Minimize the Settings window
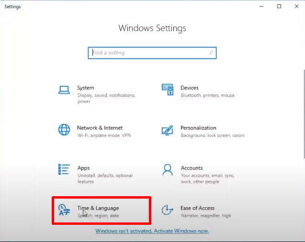The height and width of the screenshot is (242, 305). (x=261, y=6)
